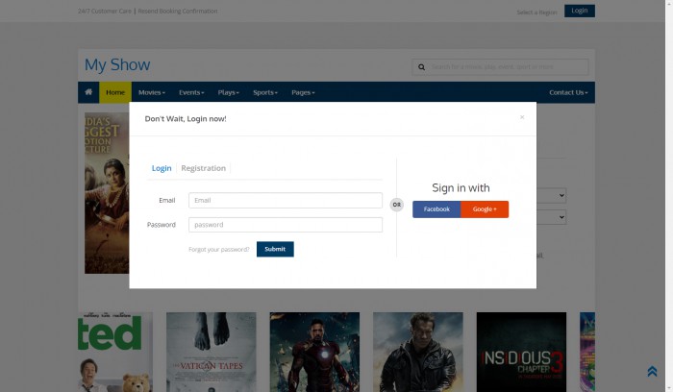Open the upper select box behind dialog
Image resolution: width=673 pixels, height=392 pixels.
click(552, 196)
